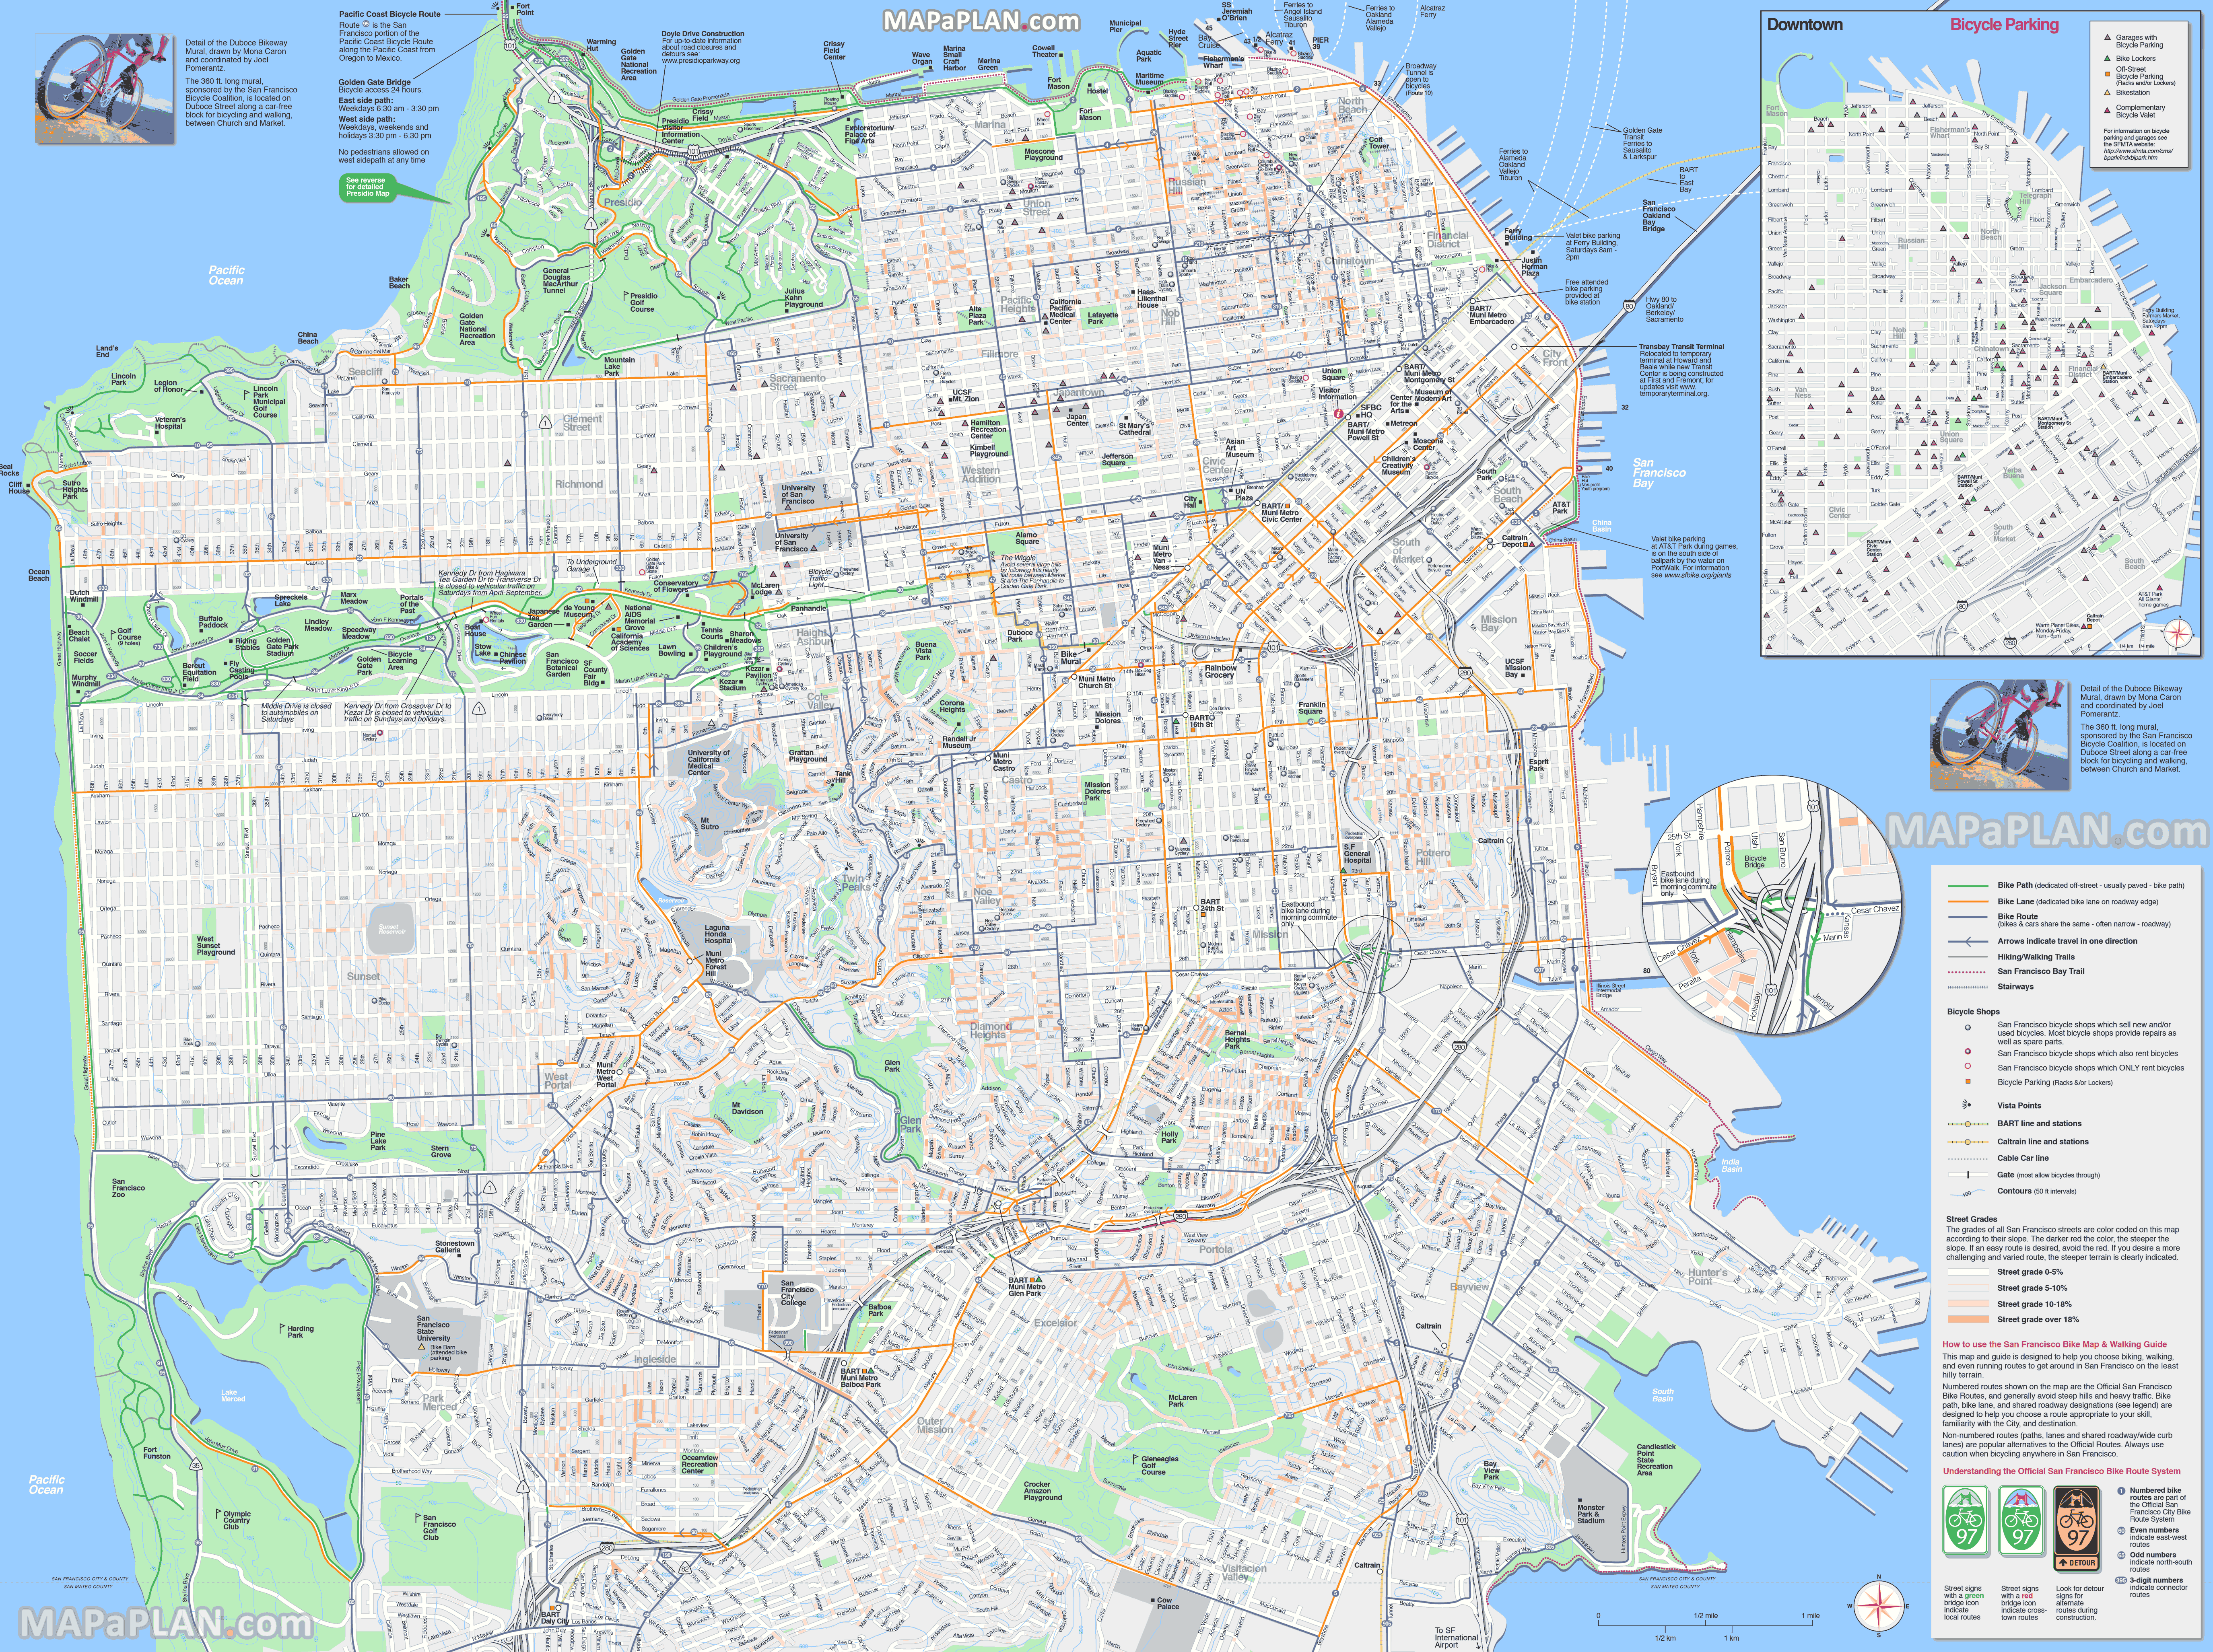2213x1652 pixels.
Task: Click the green-bridge route 97 street sign
Action: pyautogui.click(x=1966, y=1520)
